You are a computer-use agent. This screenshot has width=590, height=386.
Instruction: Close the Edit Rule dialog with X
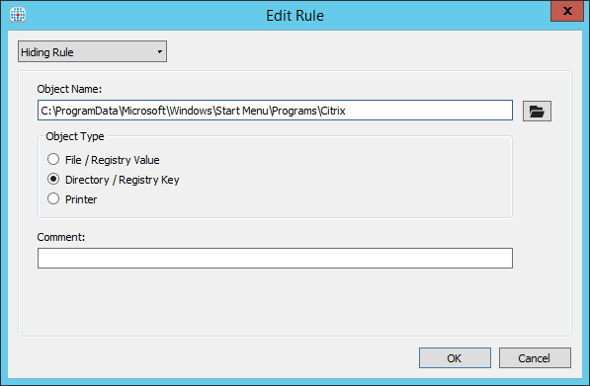[x=567, y=11]
